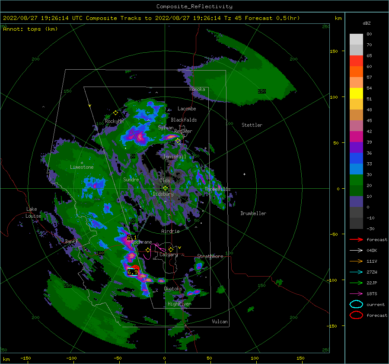The width and height of the screenshot is (389, 364).
Task: Pick the slate violet 0-10 dBZ swatch
Action: 356,202
